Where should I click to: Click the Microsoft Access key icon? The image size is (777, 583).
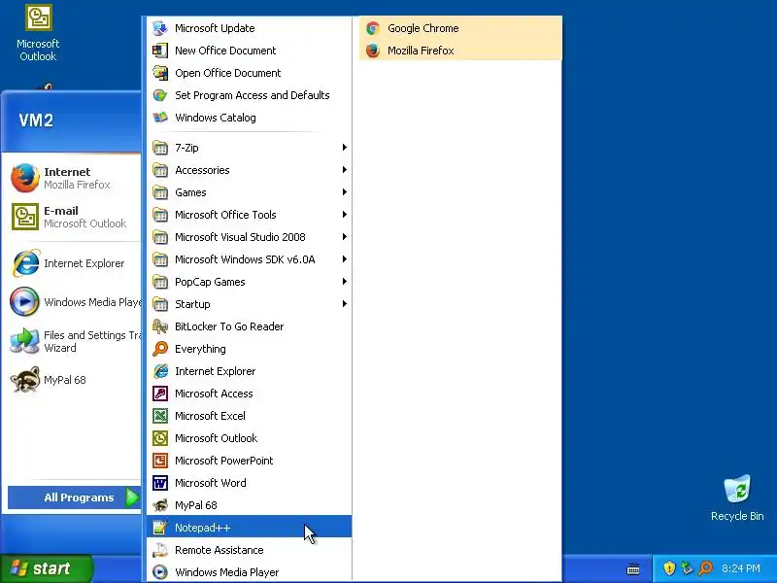pyautogui.click(x=160, y=394)
